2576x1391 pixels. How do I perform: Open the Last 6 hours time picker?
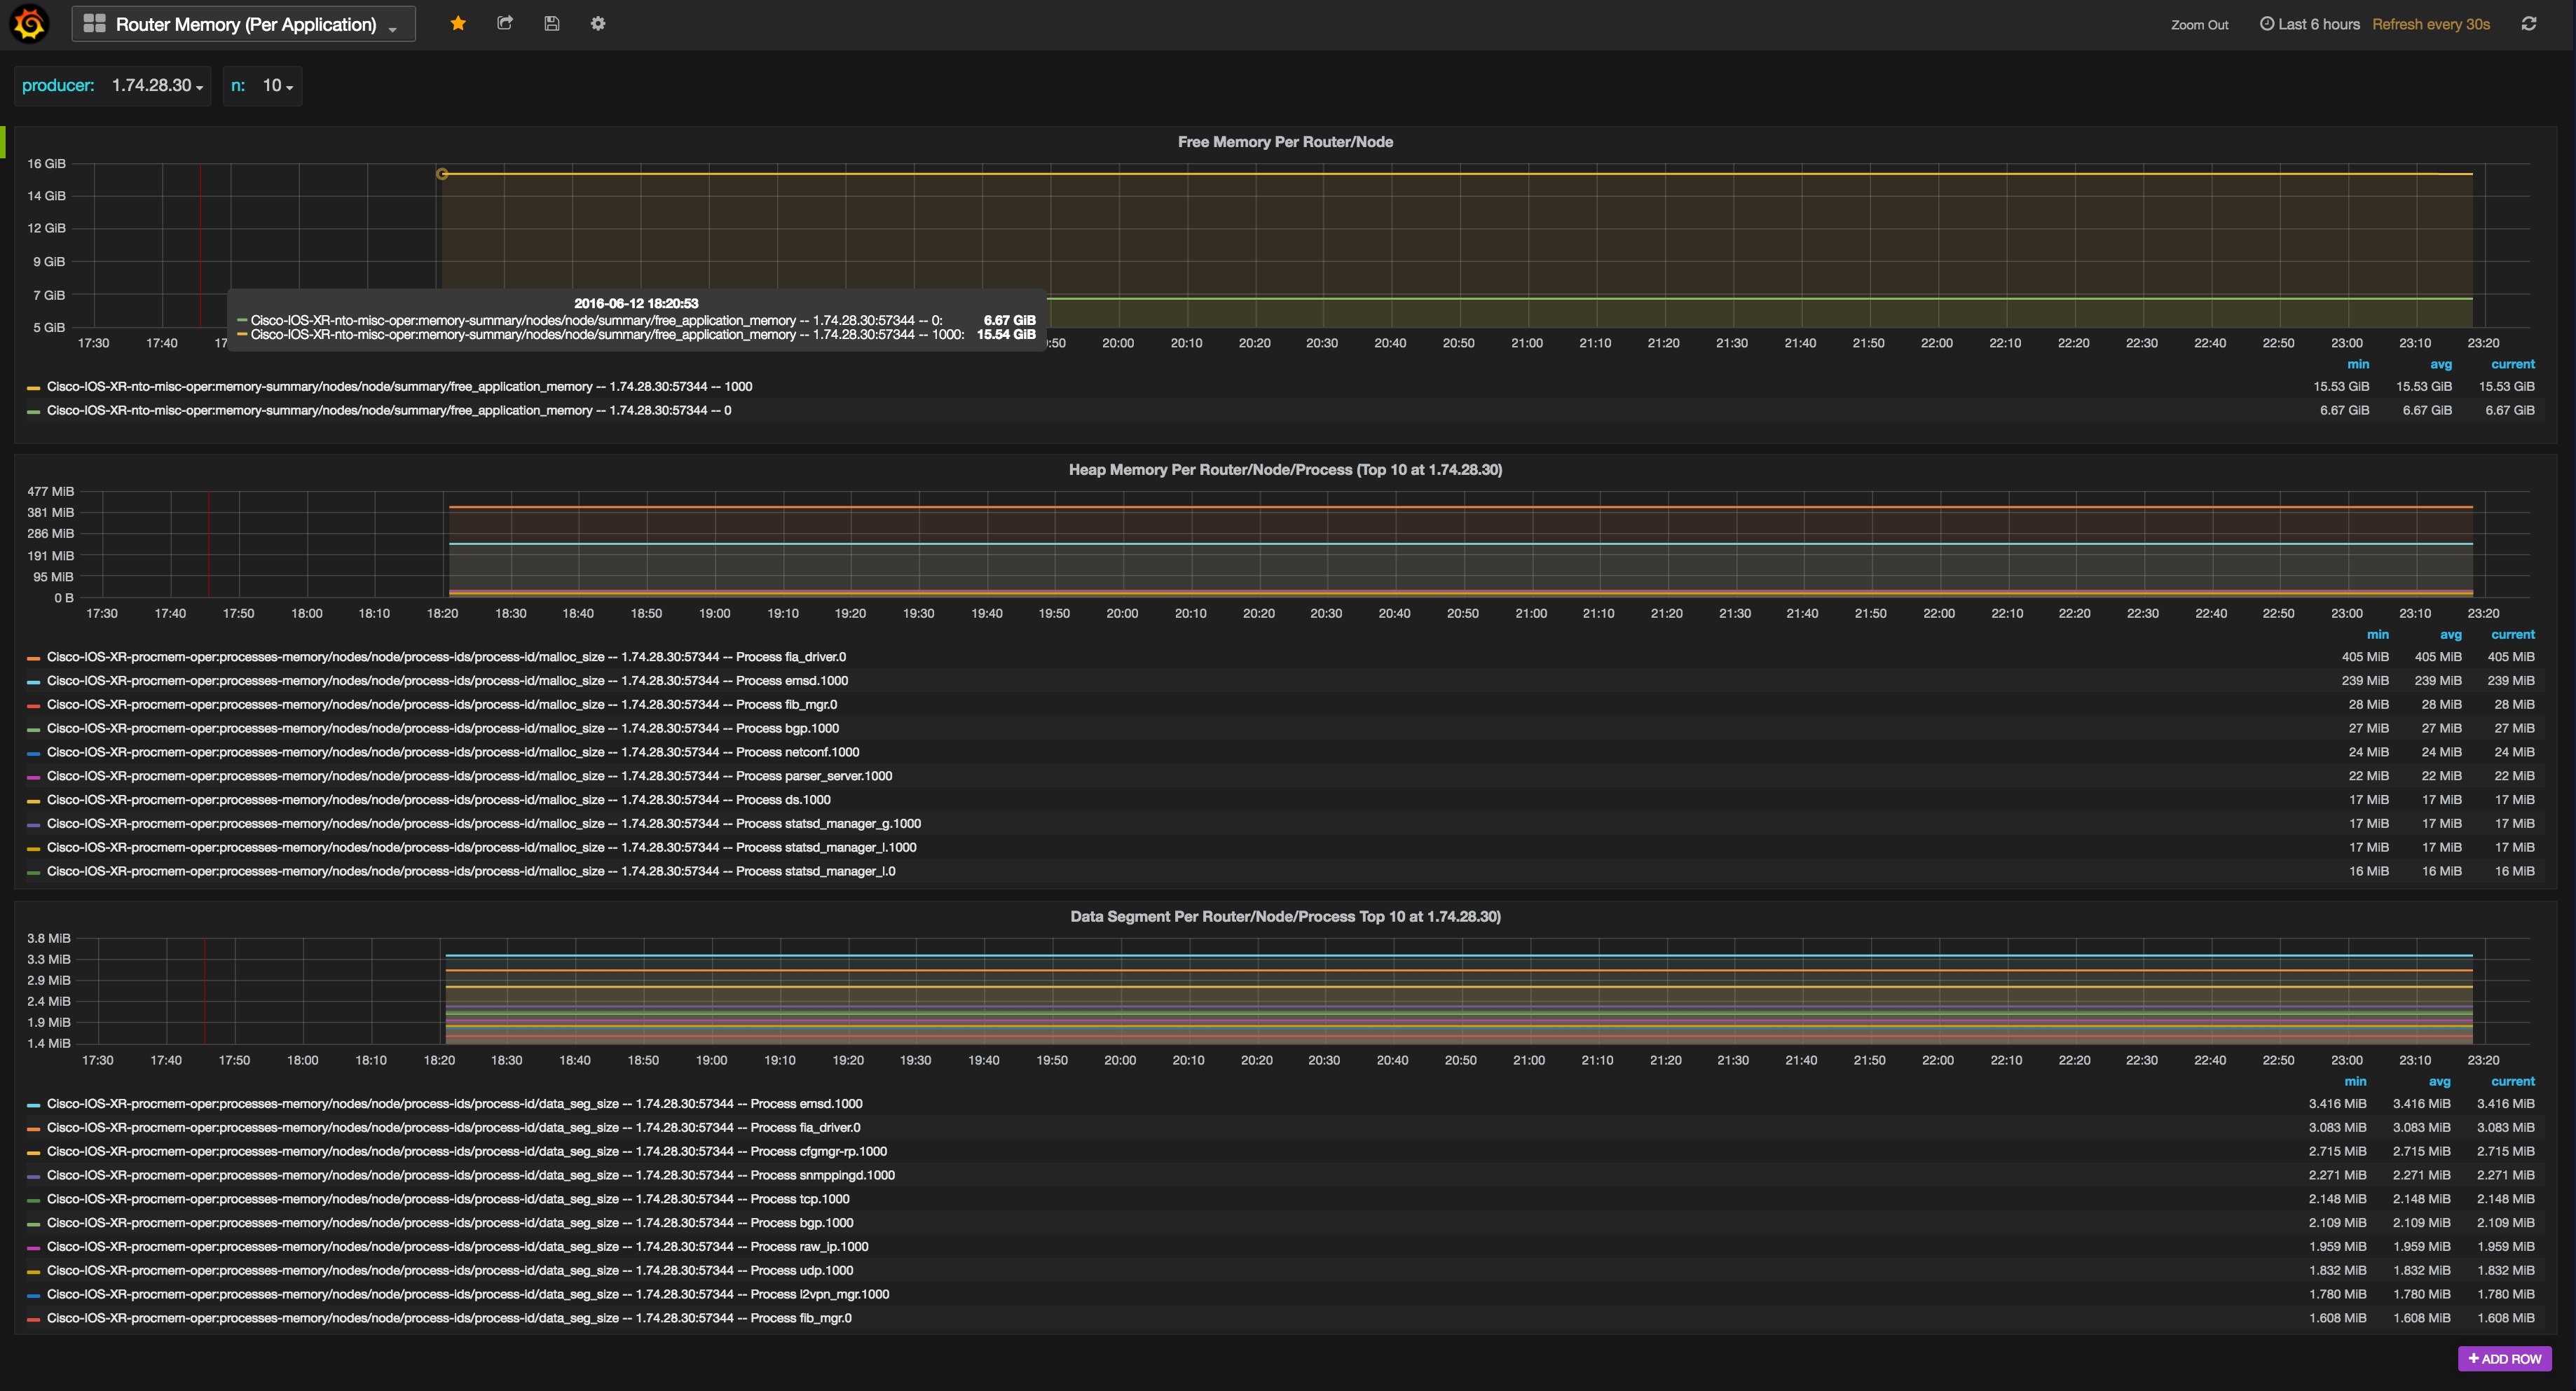tap(2310, 24)
